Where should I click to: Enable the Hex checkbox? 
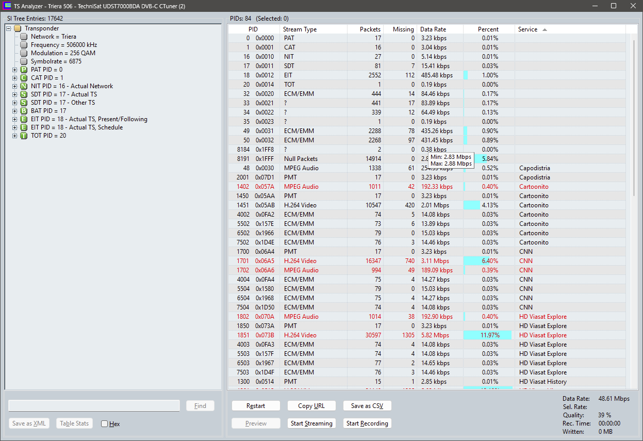coord(104,424)
